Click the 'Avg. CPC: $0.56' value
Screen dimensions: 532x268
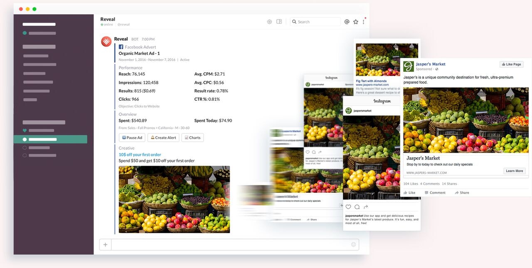click(209, 83)
